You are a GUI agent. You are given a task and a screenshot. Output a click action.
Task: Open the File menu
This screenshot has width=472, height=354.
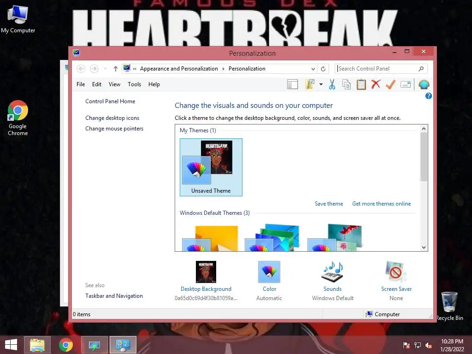[x=81, y=84]
